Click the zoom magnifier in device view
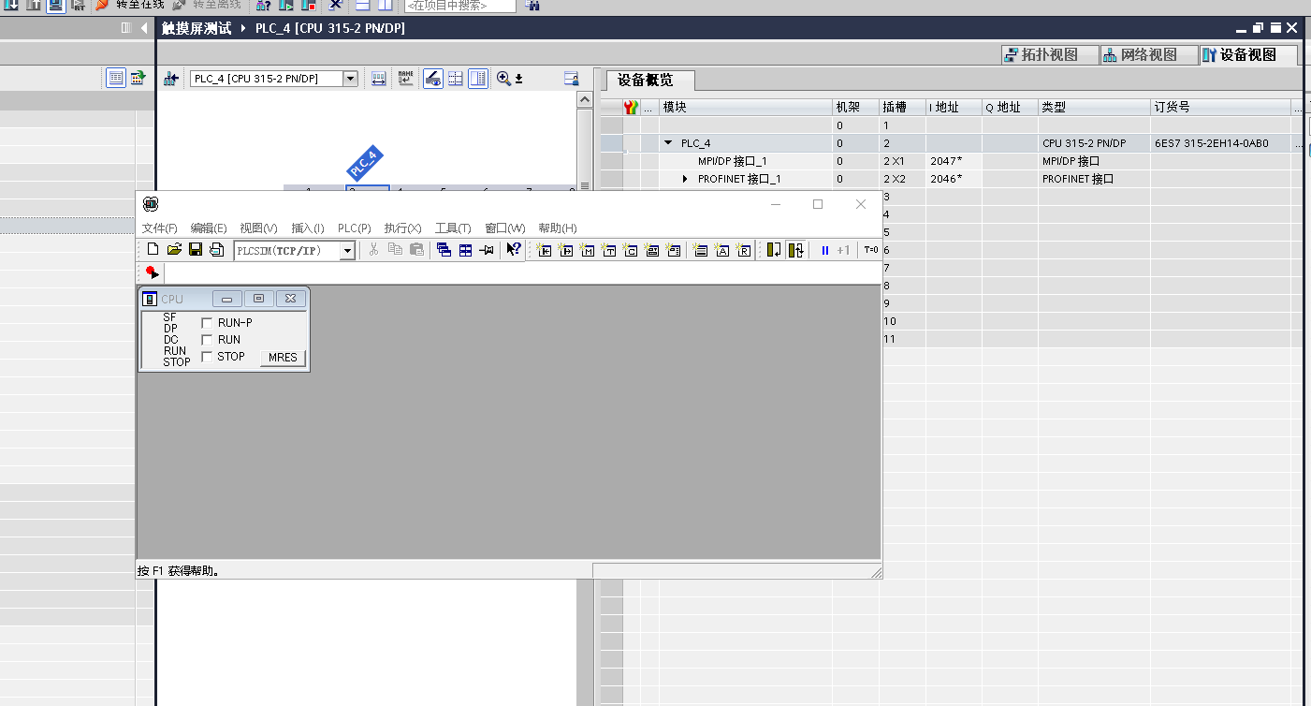The height and width of the screenshot is (706, 1311). pyautogui.click(x=503, y=79)
